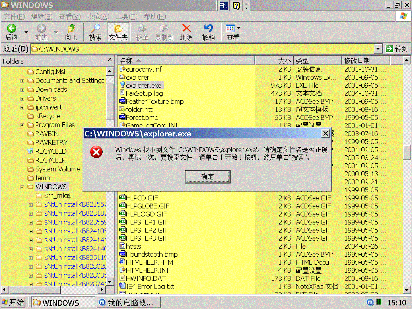Expand the Documents and Settings folder
This screenshot has width=412, height=309.
[x=23, y=81]
